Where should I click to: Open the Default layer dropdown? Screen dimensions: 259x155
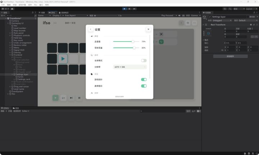tap(248, 21)
